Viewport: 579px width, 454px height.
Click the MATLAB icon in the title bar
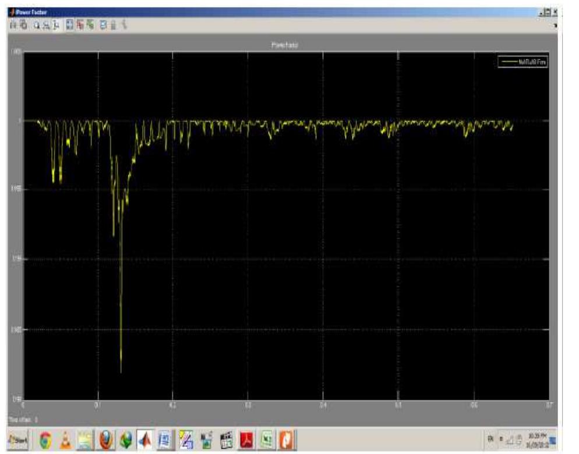click(12, 12)
